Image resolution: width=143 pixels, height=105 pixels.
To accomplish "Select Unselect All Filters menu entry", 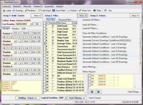I will tap(91, 20).
